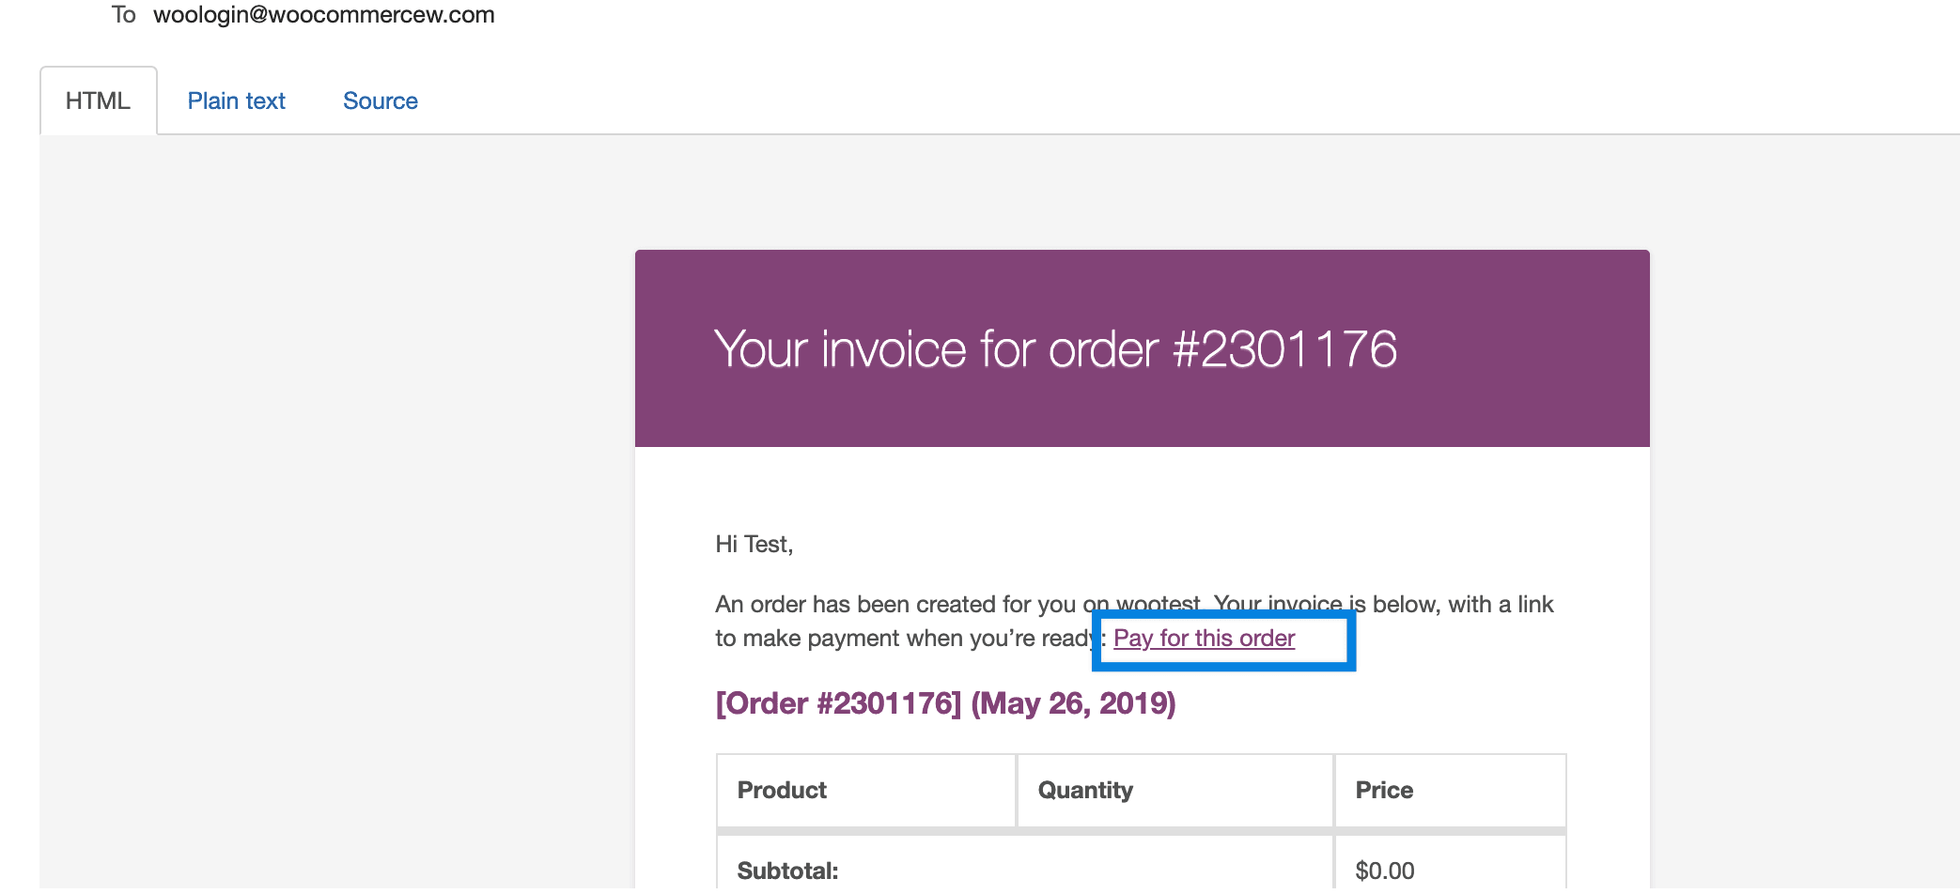Click the 'Hi Test,' greeting line
The width and height of the screenshot is (1960, 894).
click(754, 545)
